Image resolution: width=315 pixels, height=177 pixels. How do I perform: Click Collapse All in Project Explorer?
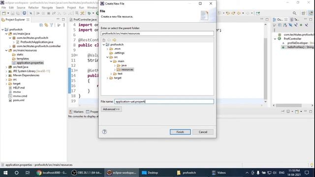[x=41, y=25]
